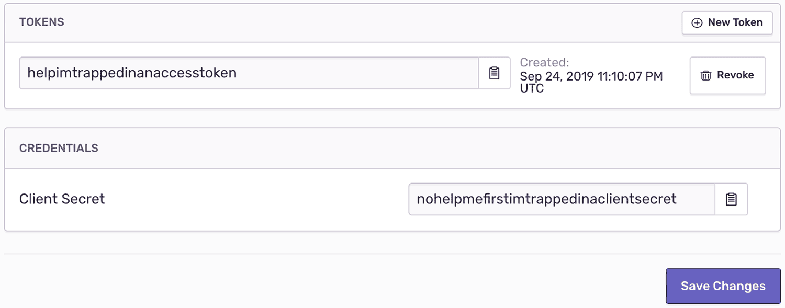Click the UTC timezone text
Screen dimensions: 785x308
tap(532, 89)
